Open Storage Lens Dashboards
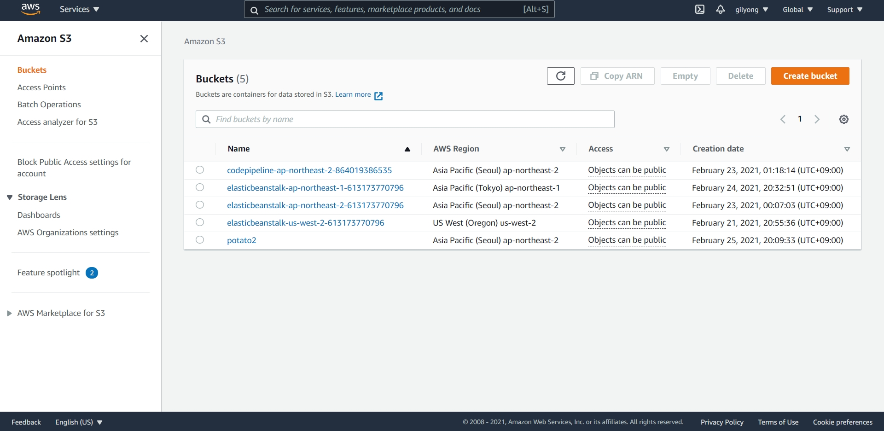 coord(39,215)
